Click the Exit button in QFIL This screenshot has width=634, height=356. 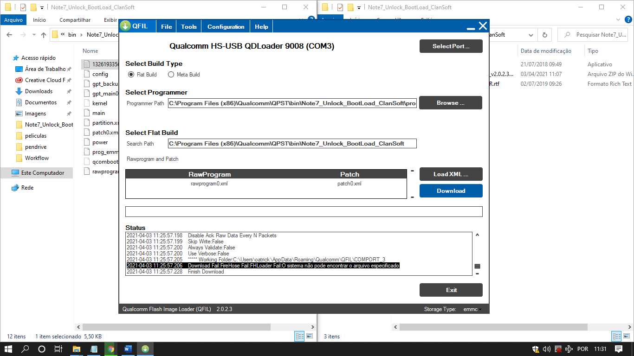pyautogui.click(x=451, y=290)
